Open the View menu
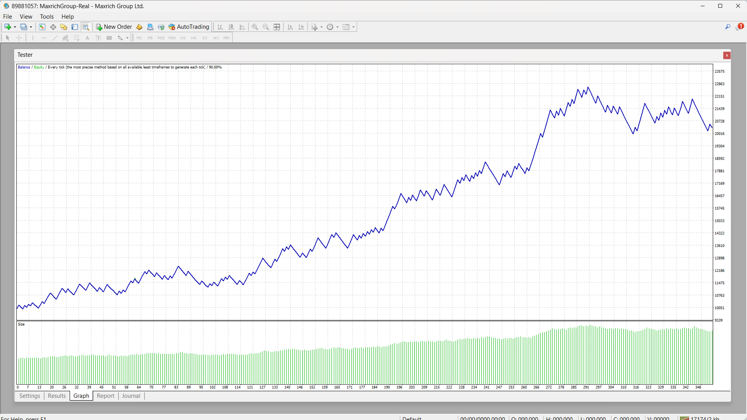747x420 pixels. coord(26,17)
